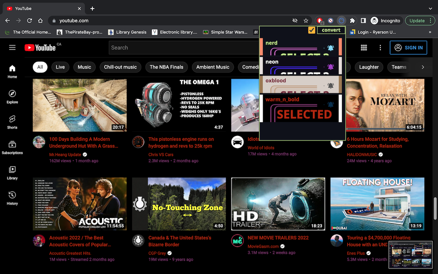Show more bookmarks with double chevron
Viewport: 438px width, 274px height.
(430, 32)
